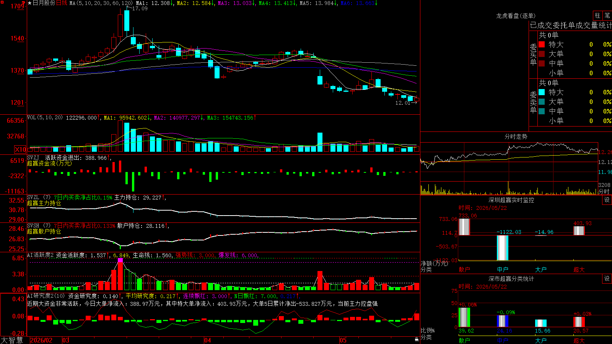Select 散户 category in 深市超赢分类统计 chart

tap(464, 340)
